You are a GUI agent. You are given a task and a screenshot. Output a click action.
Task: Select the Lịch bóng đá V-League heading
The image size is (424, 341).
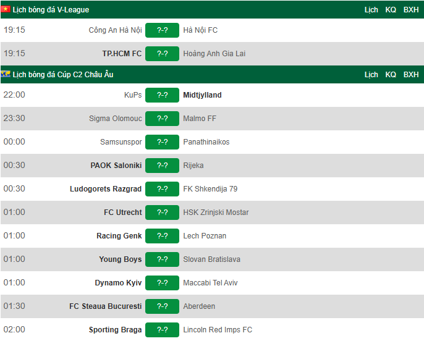tap(51, 10)
